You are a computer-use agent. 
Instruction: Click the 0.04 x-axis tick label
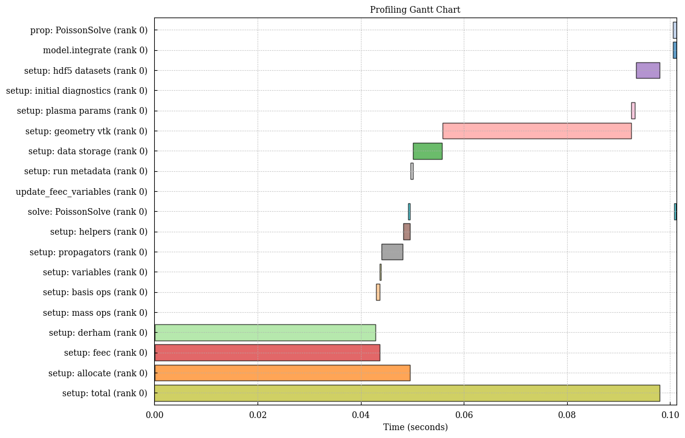[361, 414]
